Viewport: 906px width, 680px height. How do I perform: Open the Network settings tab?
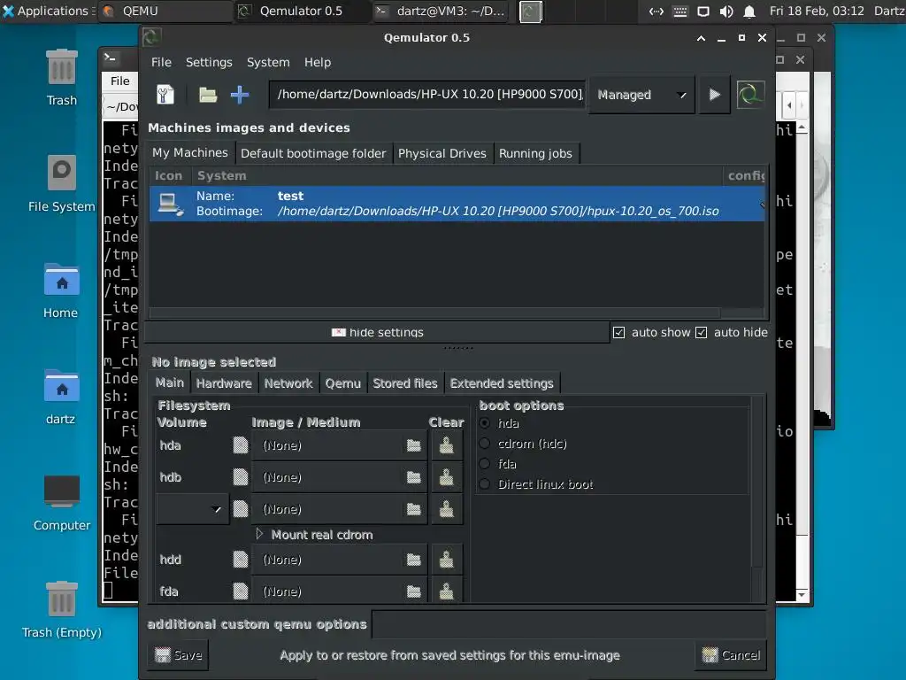pos(288,383)
